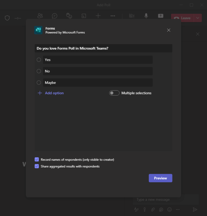
Task: Select the Yes radio button
Action: tap(39, 60)
